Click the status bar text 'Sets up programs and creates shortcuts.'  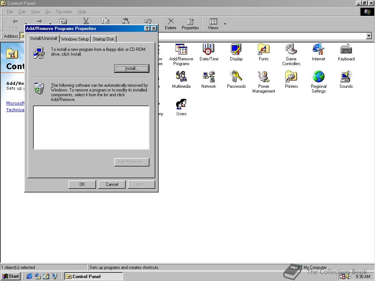pos(124,267)
